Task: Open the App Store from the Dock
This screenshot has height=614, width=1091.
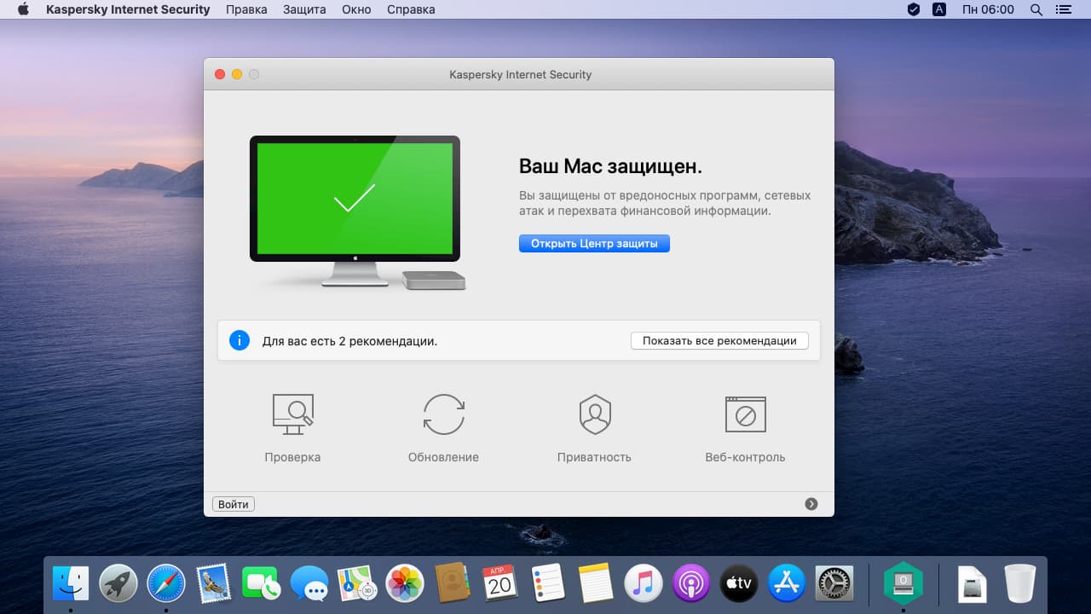Action: 786,583
